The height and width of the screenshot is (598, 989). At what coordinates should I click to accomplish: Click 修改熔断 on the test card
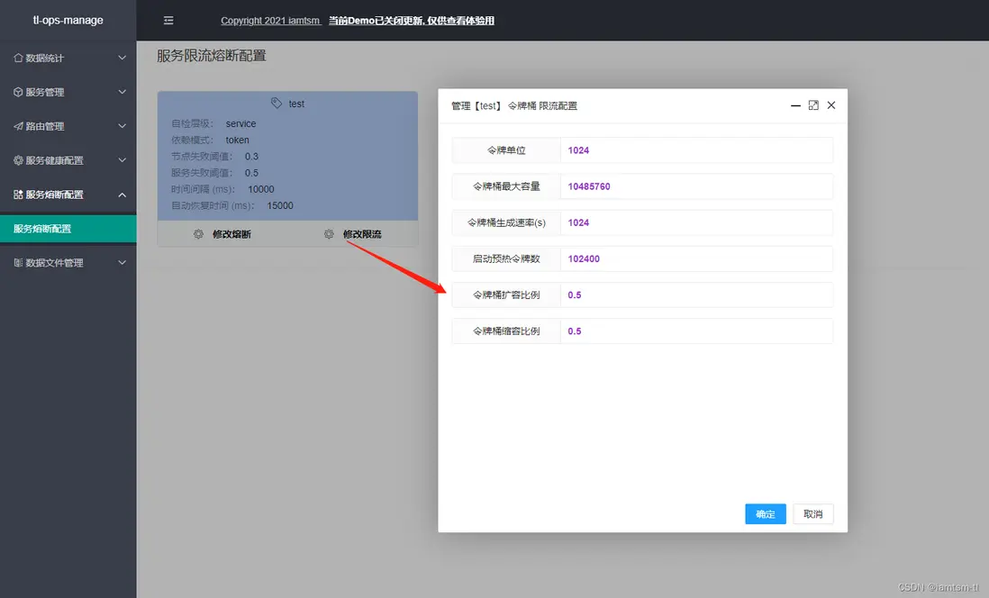click(x=231, y=234)
